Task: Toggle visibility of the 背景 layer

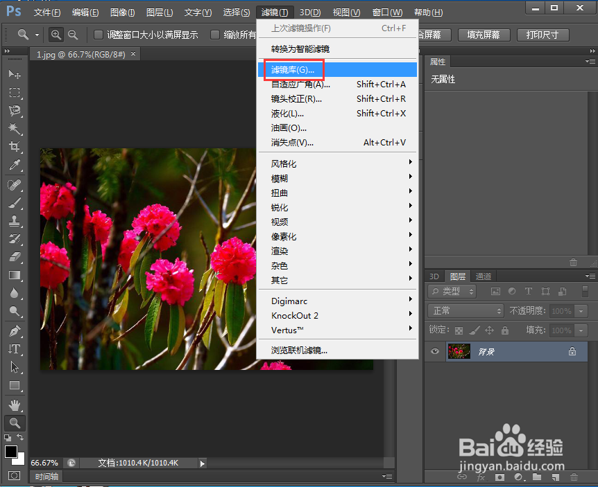Action: 434,351
